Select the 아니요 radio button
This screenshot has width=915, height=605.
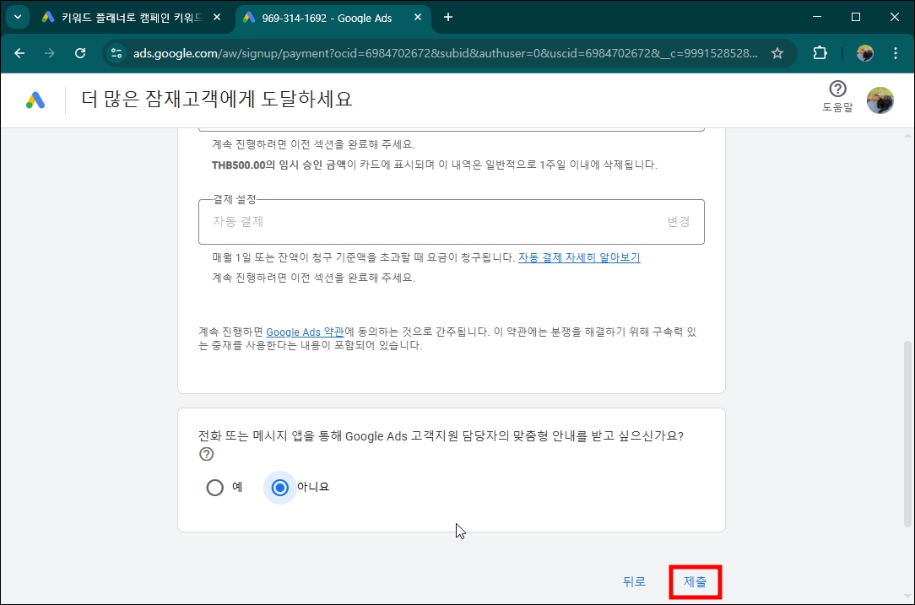point(279,487)
